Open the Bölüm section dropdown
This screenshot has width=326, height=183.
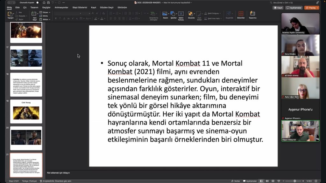tap(45, 19)
